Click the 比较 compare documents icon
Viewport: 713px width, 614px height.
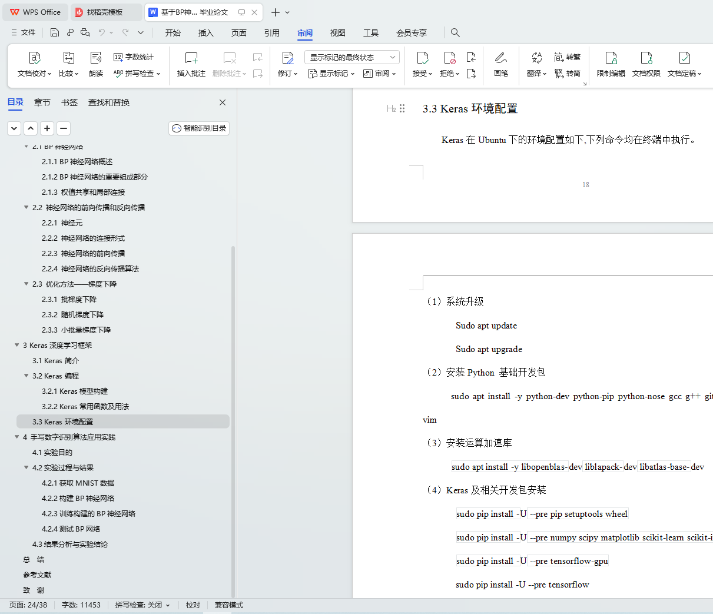click(x=68, y=58)
